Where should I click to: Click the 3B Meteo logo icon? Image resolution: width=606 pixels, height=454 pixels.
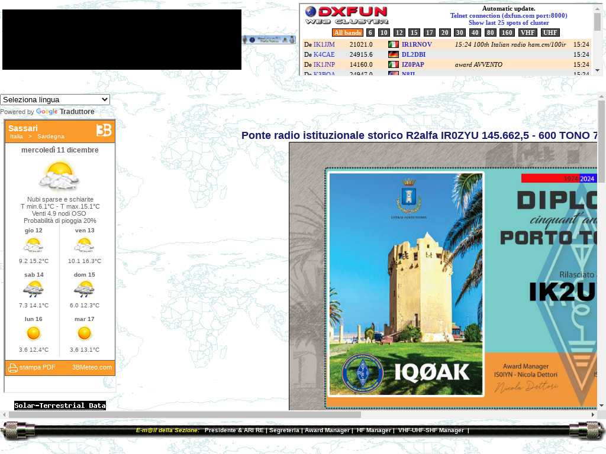click(x=104, y=131)
